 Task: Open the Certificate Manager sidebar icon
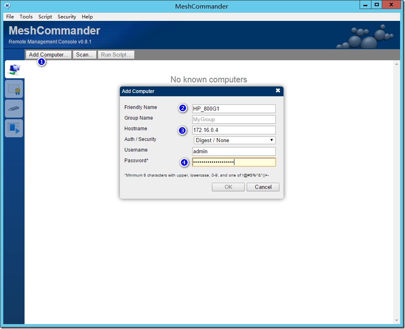(x=13, y=89)
